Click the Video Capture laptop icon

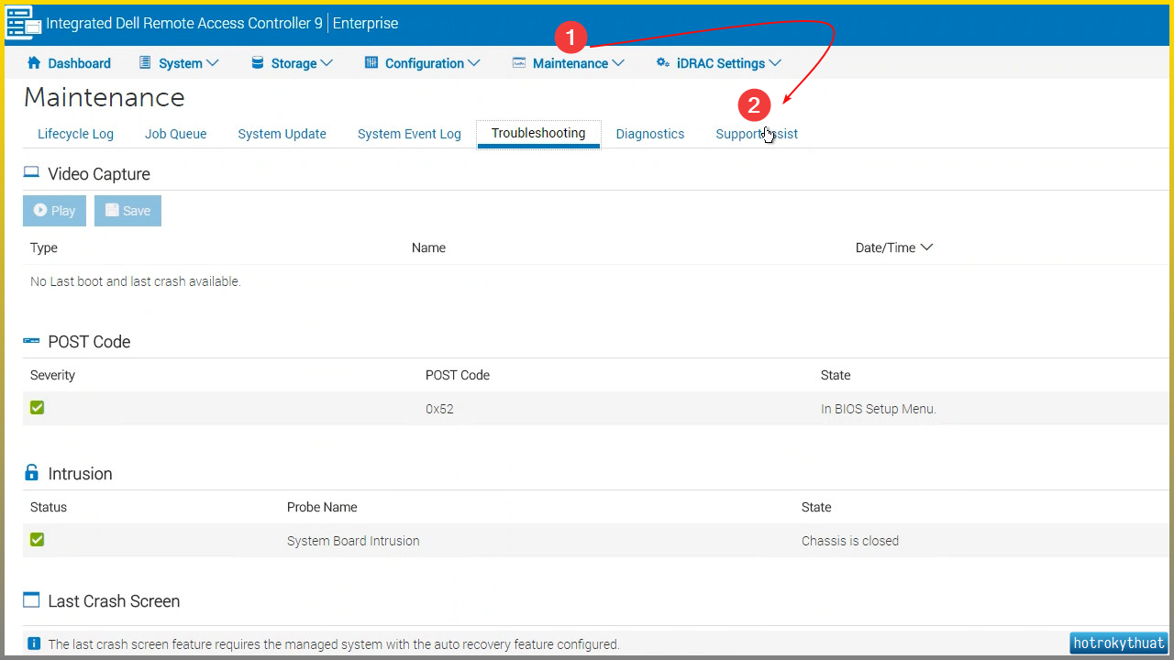coord(31,172)
